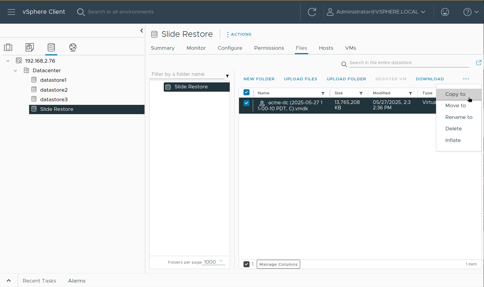
Task: Focus the Search in all environments field
Action: click(x=121, y=12)
